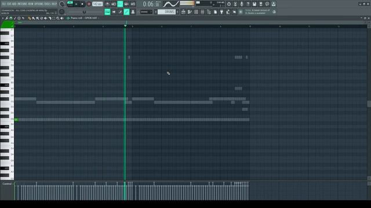Open the mixer icon
The height and width of the screenshot is (208, 371).
(202, 12)
